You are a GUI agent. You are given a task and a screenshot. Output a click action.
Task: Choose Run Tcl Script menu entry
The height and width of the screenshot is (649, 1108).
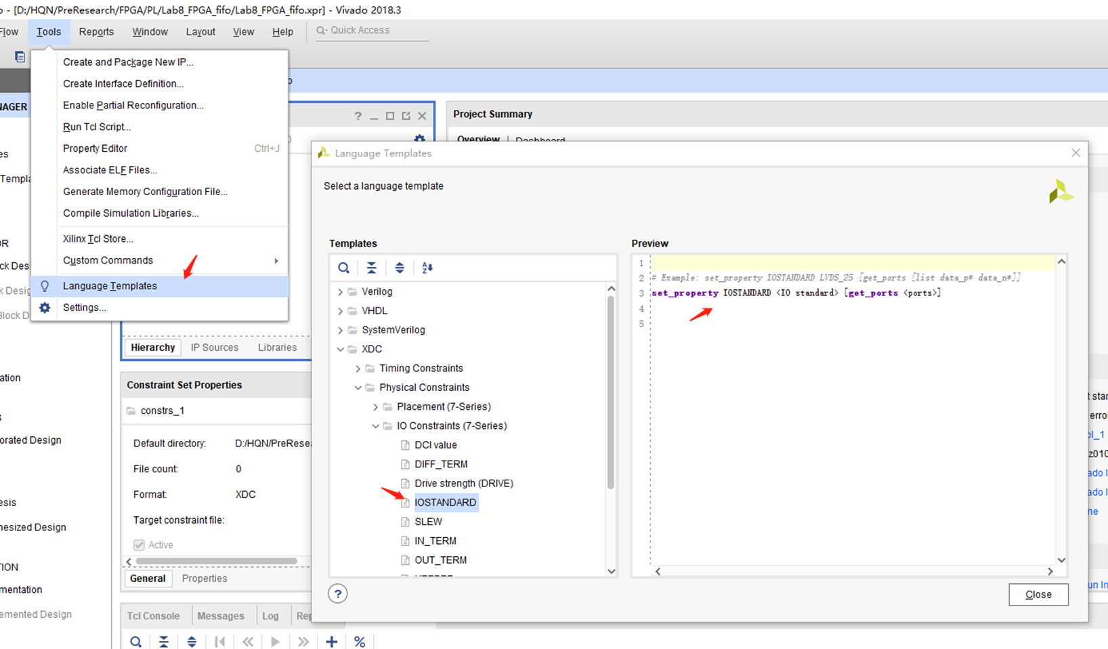pos(160,127)
